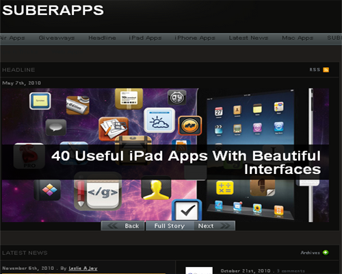The width and height of the screenshot is (342, 274).
Task: Click the orange Pages documents app icon
Action: pos(114,129)
